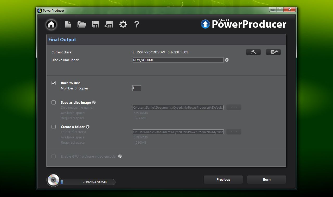
Task: Click the Previous button
Action: [223, 179]
